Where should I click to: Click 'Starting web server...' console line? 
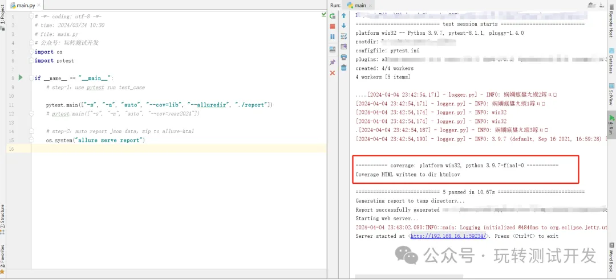(387, 219)
